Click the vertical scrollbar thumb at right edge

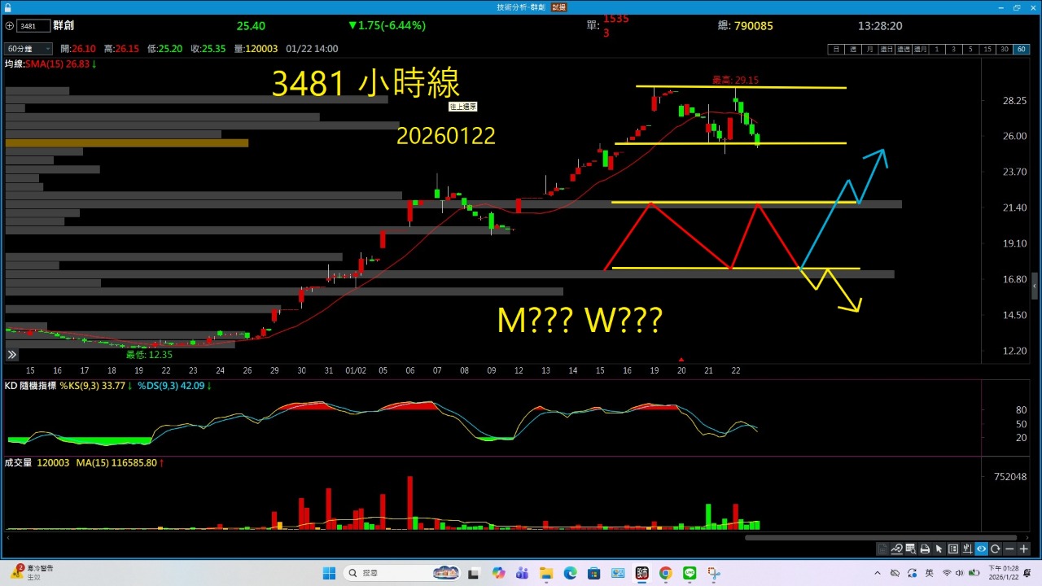point(1035,286)
